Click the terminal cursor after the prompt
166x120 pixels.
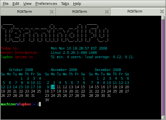coord(40,104)
